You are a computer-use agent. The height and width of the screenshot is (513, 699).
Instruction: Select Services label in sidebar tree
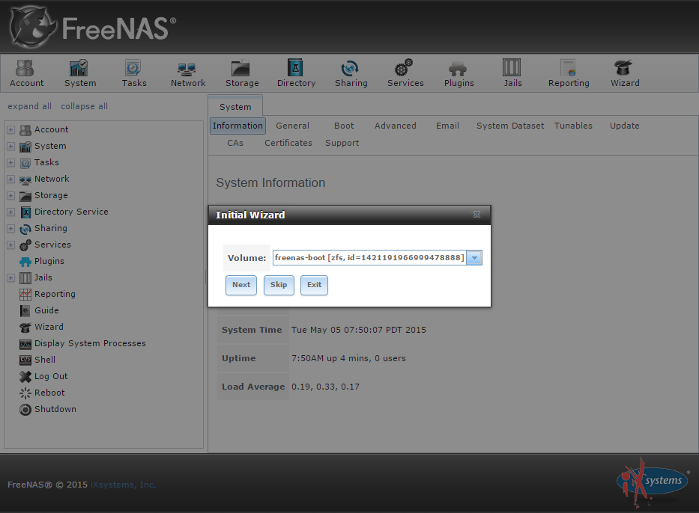pos(52,245)
